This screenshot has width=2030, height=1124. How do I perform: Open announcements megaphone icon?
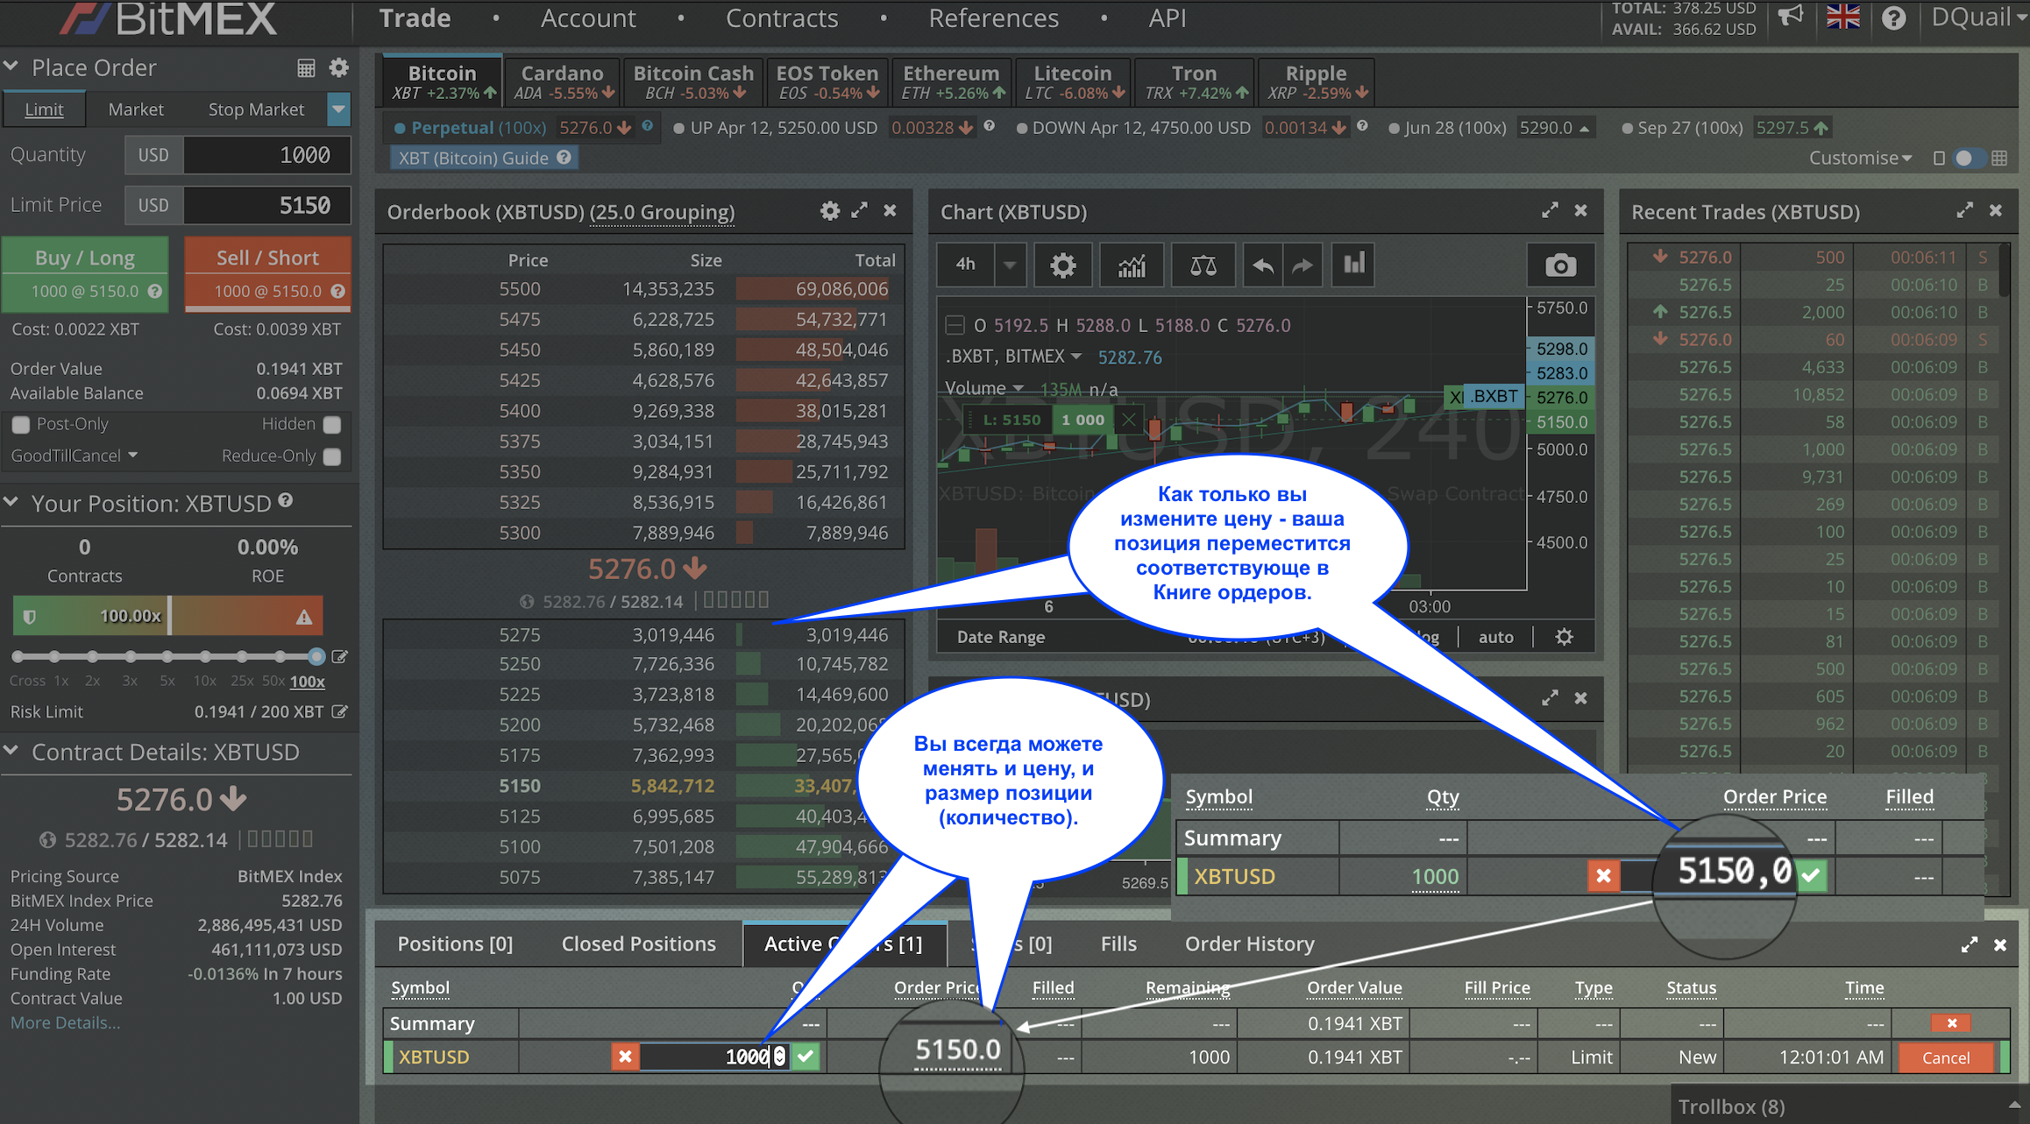pyautogui.click(x=1790, y=17)
